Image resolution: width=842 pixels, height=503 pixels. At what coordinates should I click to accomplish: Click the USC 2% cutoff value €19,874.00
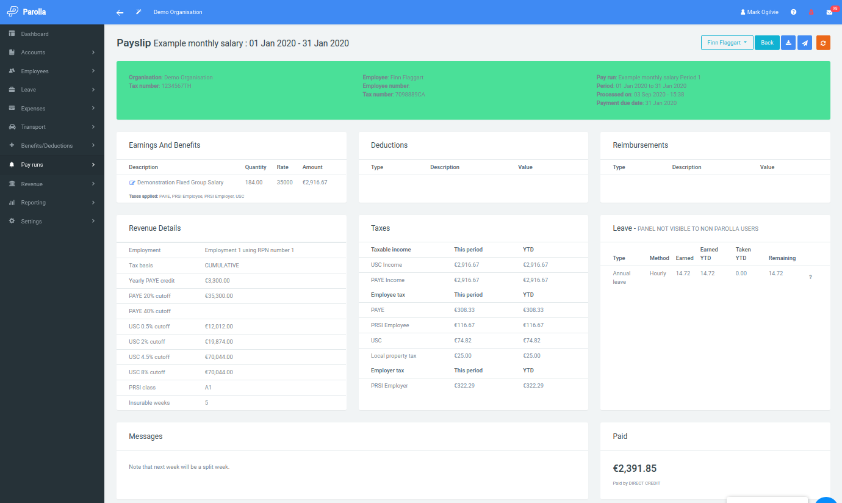(218, 342)
